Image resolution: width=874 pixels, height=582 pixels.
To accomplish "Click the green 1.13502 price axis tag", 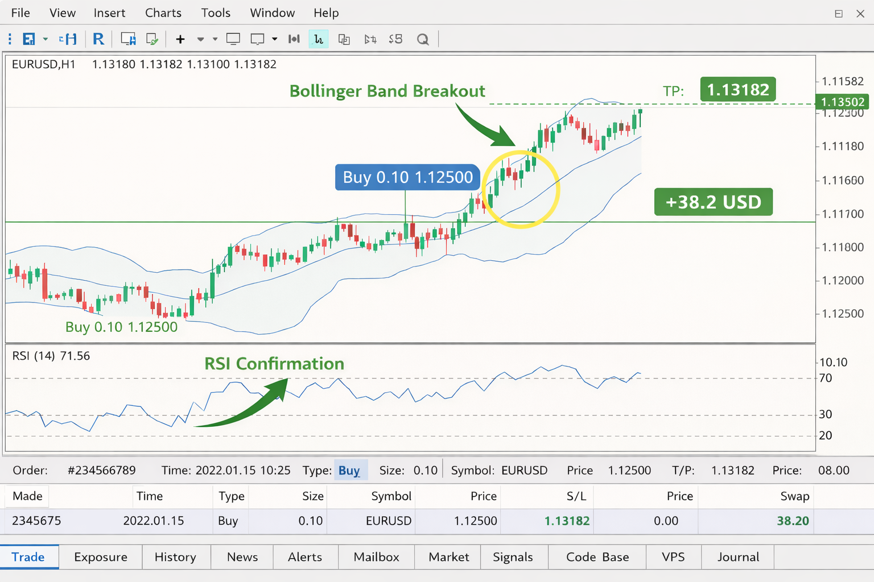I will [843, 102].
